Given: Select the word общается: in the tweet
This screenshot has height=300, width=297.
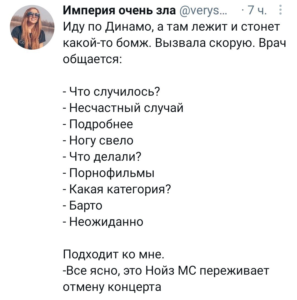Looking at the screenshot, I should point(92,60).
